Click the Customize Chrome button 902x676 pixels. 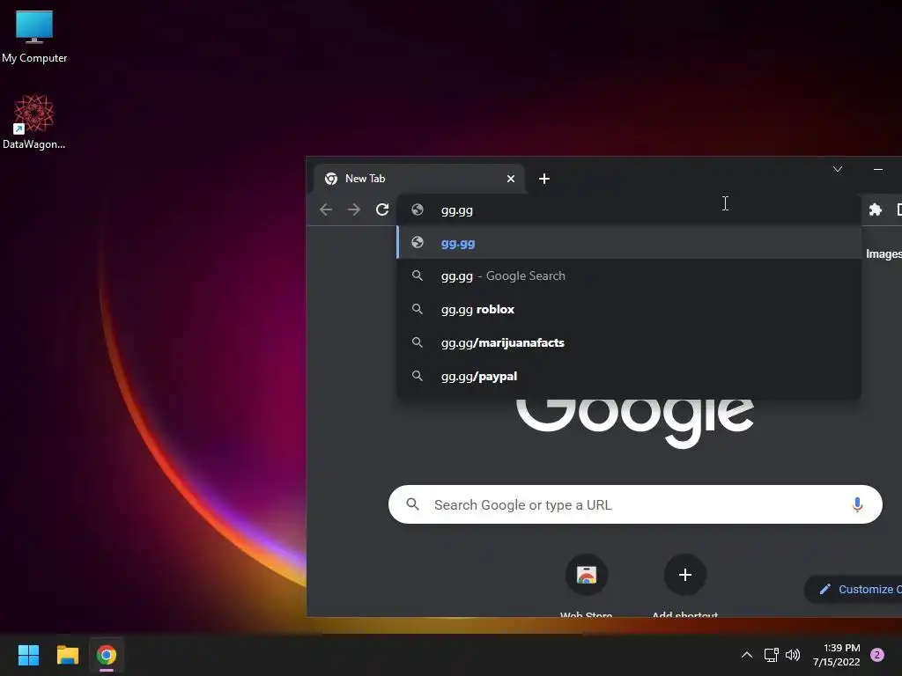tap(854, 589)
